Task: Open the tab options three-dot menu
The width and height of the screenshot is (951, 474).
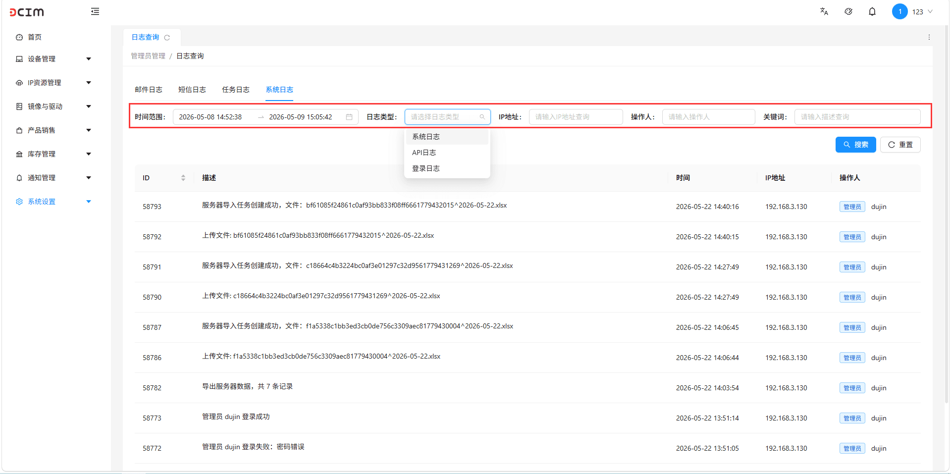Action: click(929, 37)
